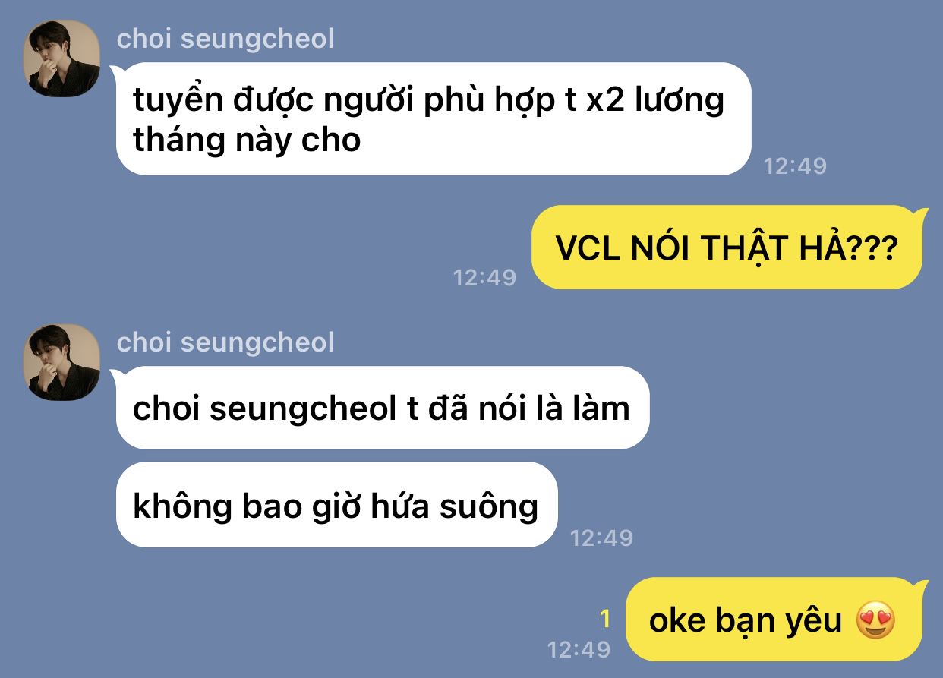
Task: Tap the yellow 'VCL NÓI THẬT HẢ???' bubble
Action: (x=727, y=248)
